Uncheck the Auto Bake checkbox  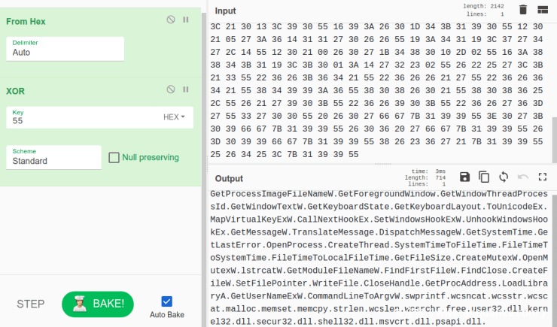point(167,301)
